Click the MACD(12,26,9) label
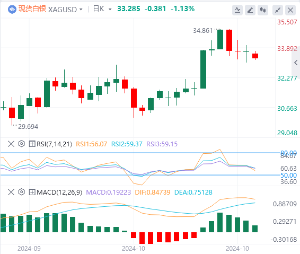 (59, 192)
